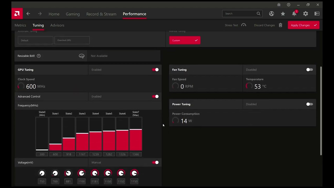
Task: Click the AMD logo home icon
Action: click(x=17, y=14)
